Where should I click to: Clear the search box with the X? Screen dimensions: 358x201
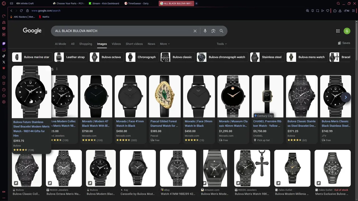[x=195, y=31]
